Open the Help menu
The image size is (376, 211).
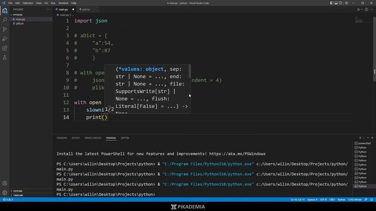tap(73, 3)
